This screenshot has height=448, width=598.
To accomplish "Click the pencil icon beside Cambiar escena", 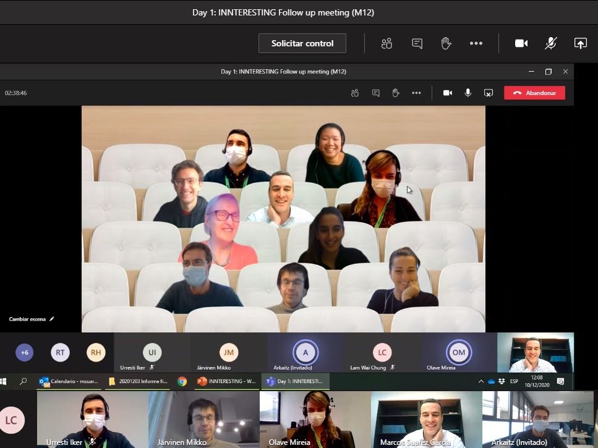I will click(52, 319).
